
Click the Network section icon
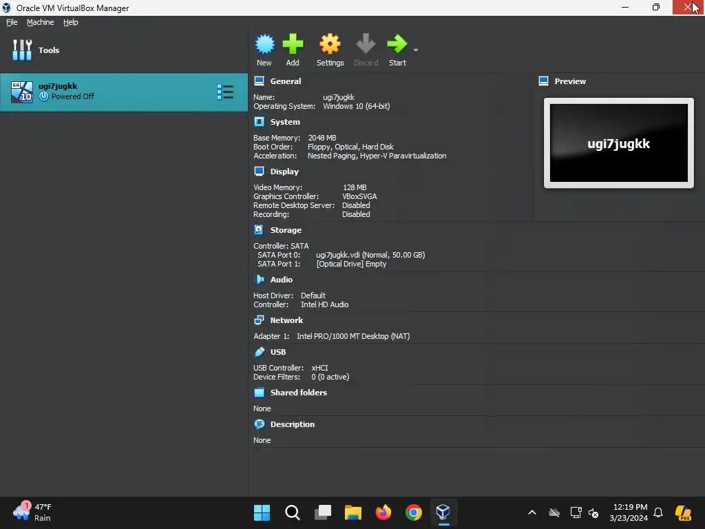tap(260, 320)
